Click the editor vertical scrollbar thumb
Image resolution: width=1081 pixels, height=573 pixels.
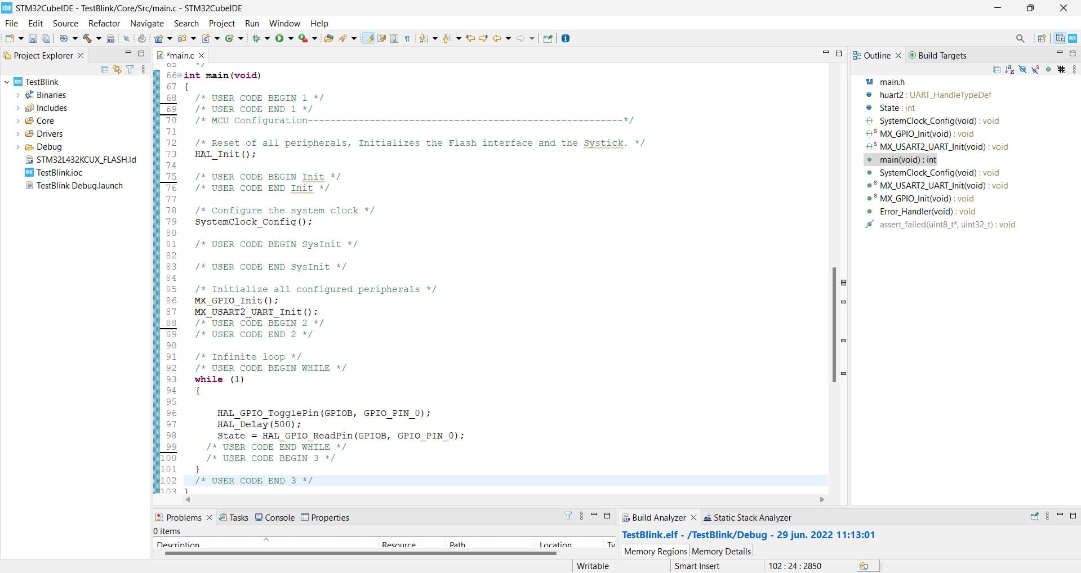(834, 325)
